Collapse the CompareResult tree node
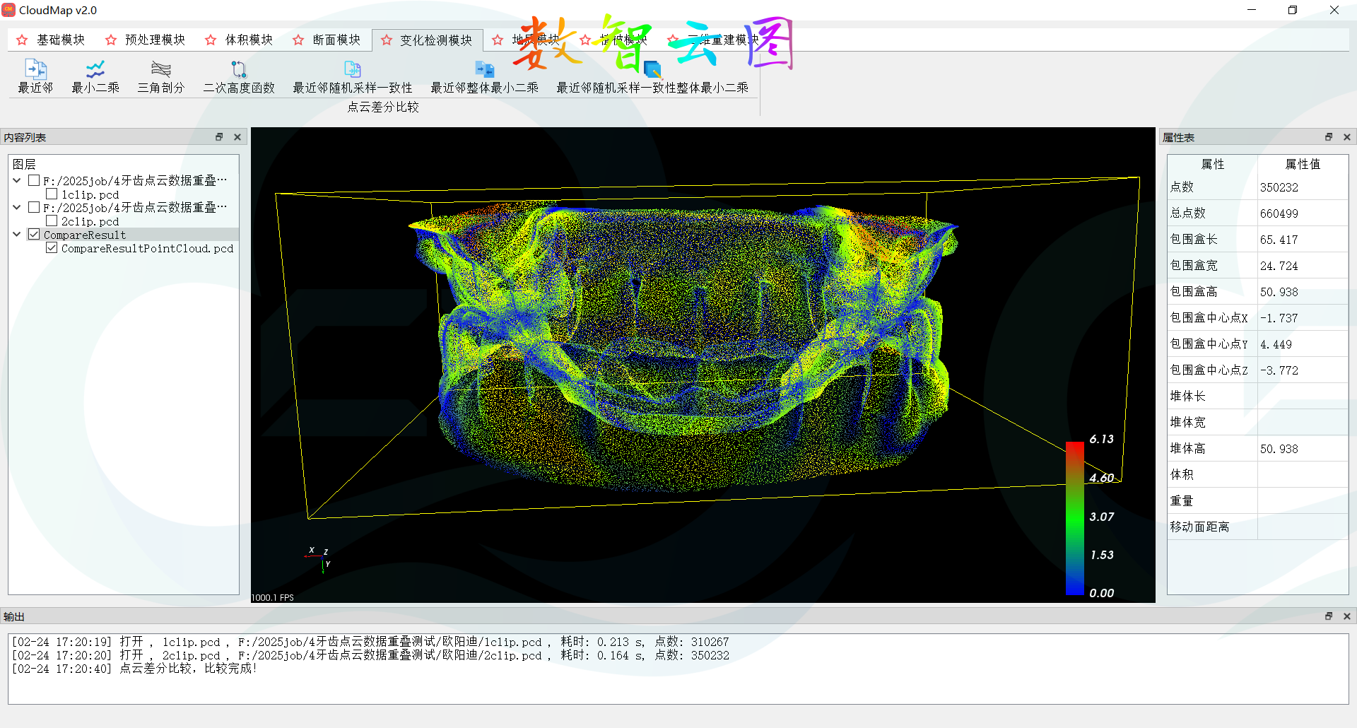This screenshot has height=728, width=1357. coord(16,234)
